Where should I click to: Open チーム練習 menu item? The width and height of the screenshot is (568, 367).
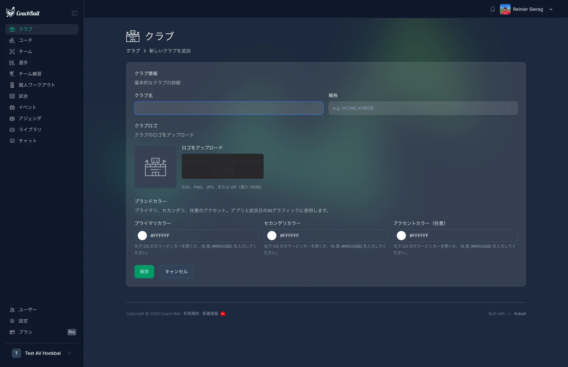[42, 74]
